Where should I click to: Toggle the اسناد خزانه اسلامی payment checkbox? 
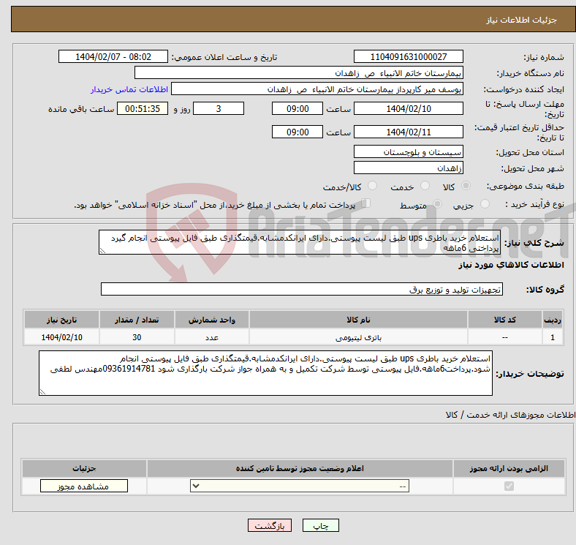[366, 203]
